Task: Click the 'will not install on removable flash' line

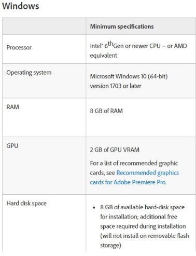Action: [145, 236]
